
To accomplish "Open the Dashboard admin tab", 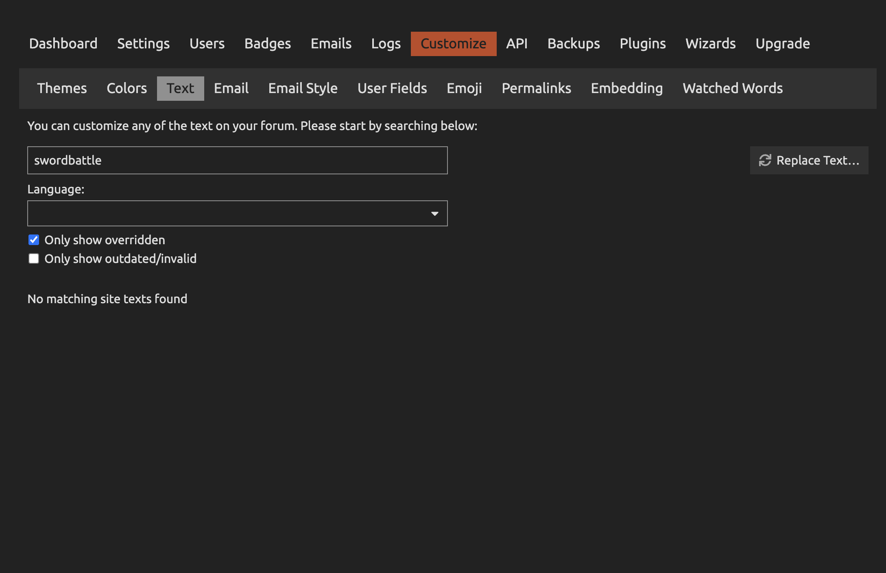I will point(63,43).
